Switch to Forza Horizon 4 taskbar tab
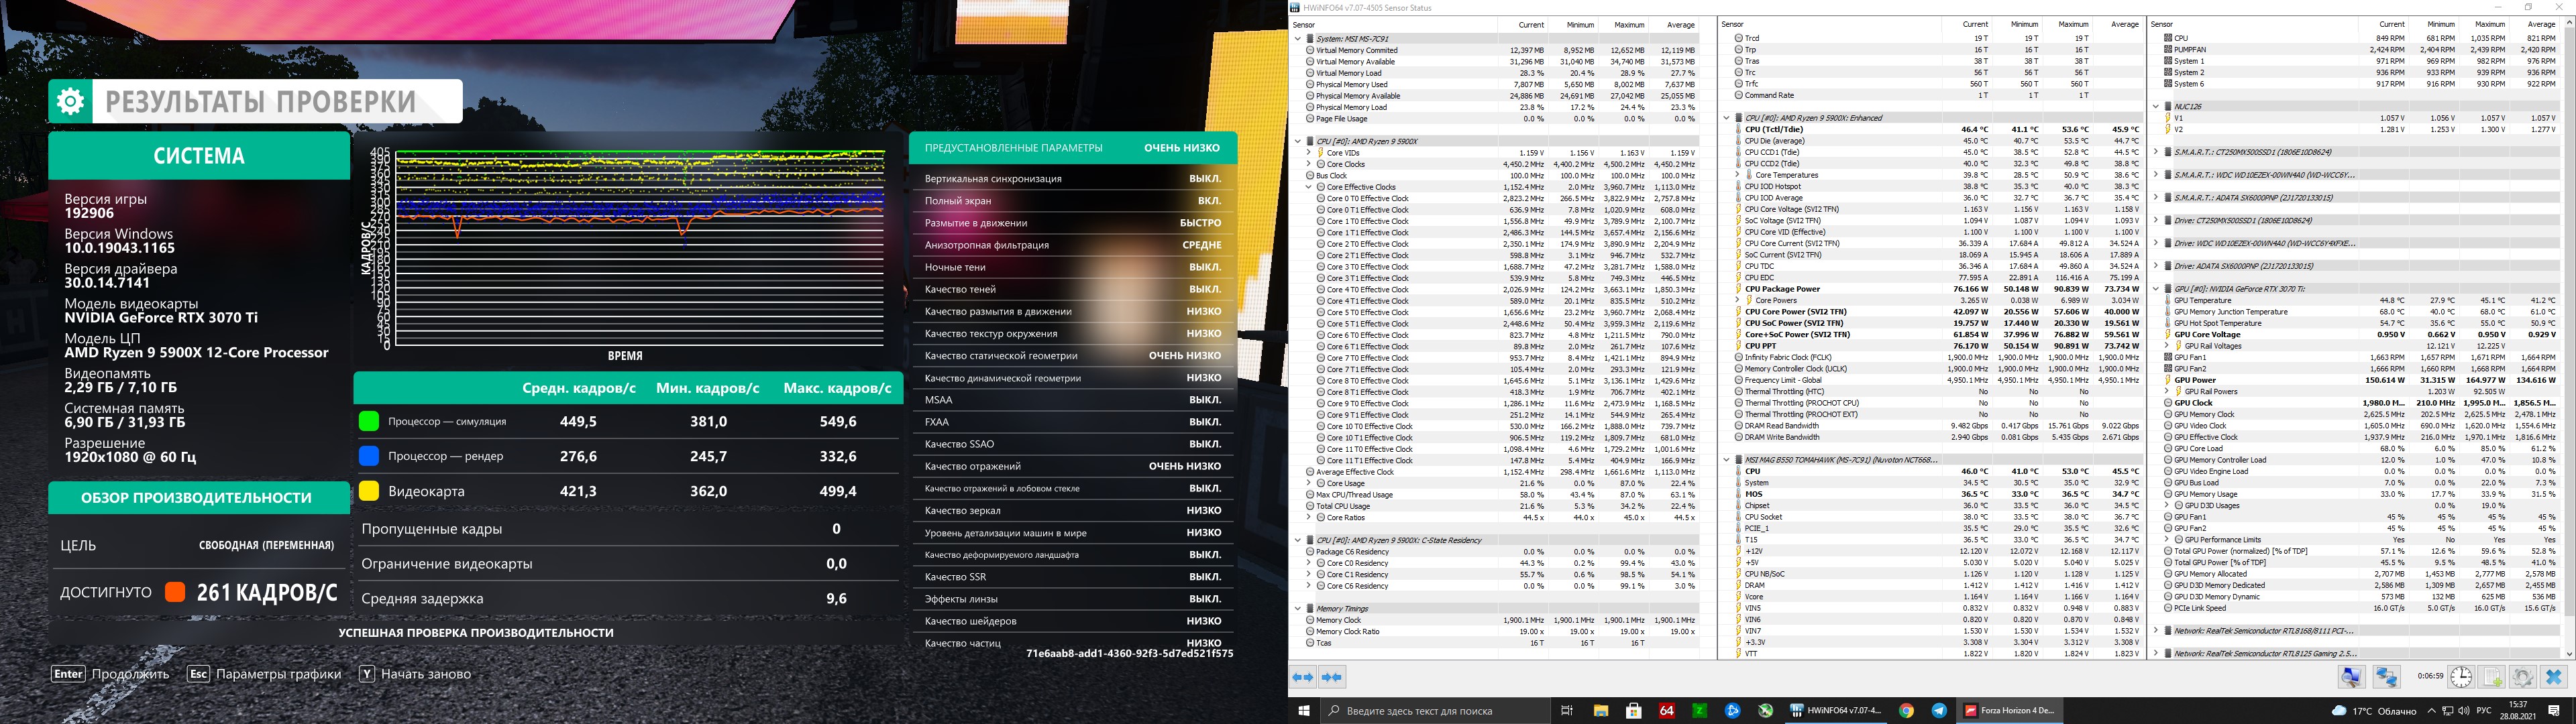The width and height of the screenshot is (2576, 724). click(2010, 710)
